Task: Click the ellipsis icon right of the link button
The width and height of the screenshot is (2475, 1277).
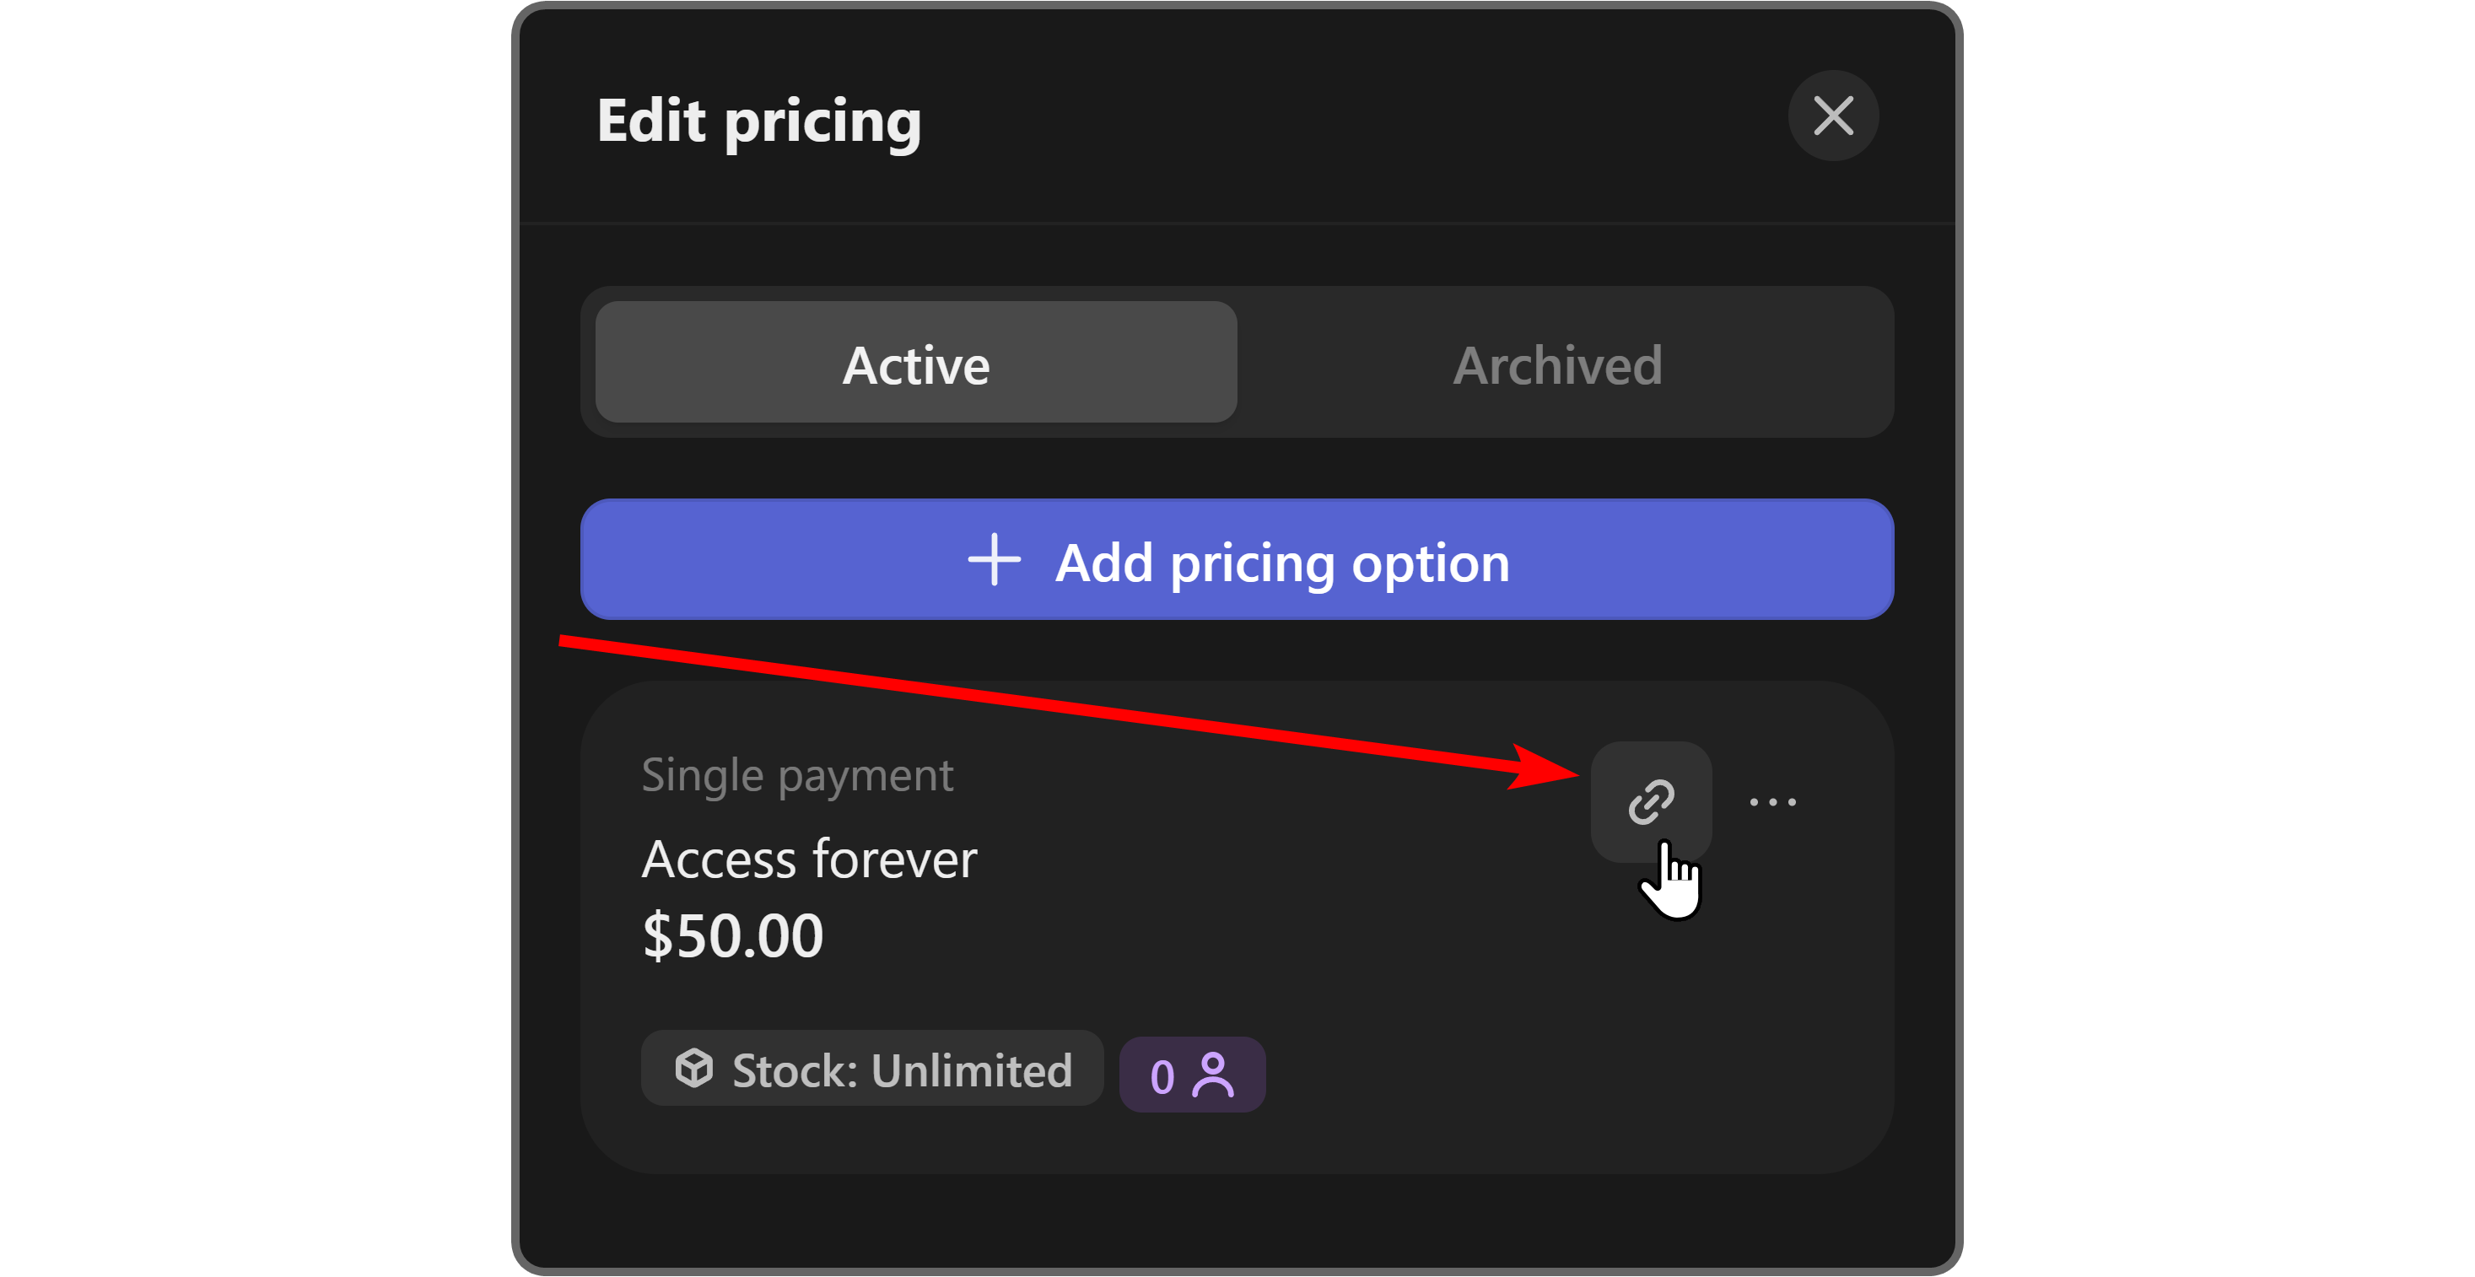Action: click(x=1772, y=800)
